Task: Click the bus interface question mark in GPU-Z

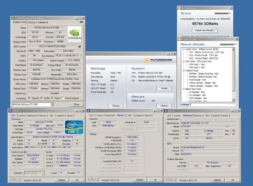Action: pyautogui.click(x=81, y=56)
